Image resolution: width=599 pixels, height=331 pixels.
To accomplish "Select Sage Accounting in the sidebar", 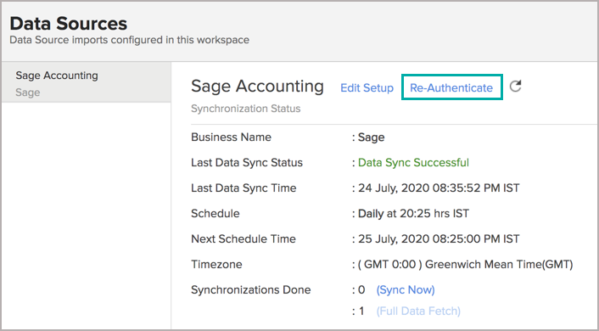I will pyautogui.click(x=86, y=83).
